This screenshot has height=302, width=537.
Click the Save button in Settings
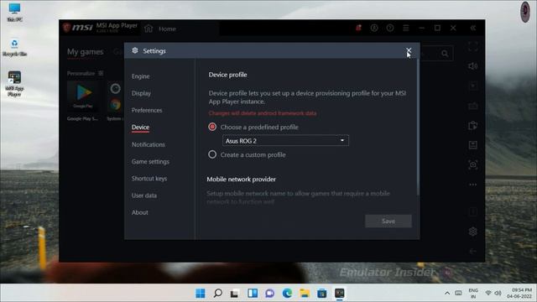[x=388, y=221]
